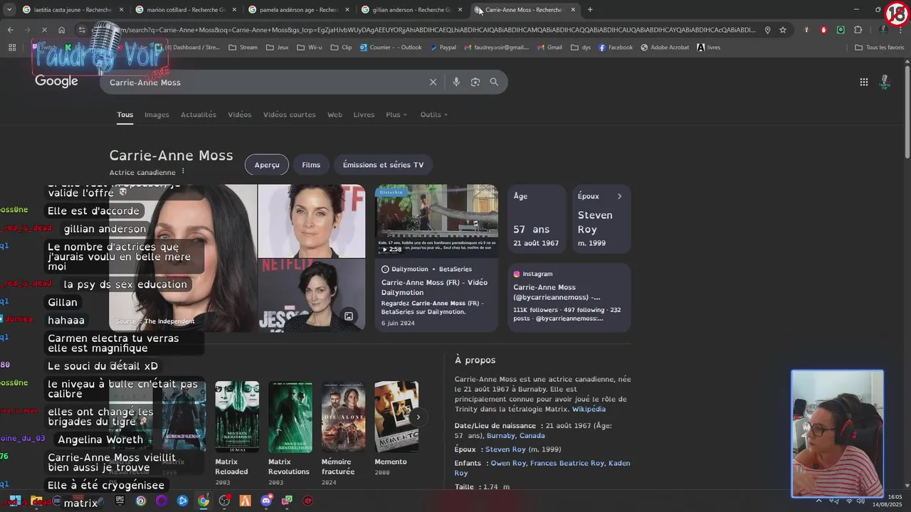Stop loading the page
The width and height of the screenshot is (911, 512).
[x=44, y=30]
